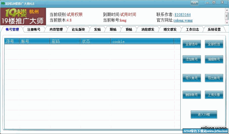Maximize the application window
Screen dimensions: 229x134
coord(214,3)
